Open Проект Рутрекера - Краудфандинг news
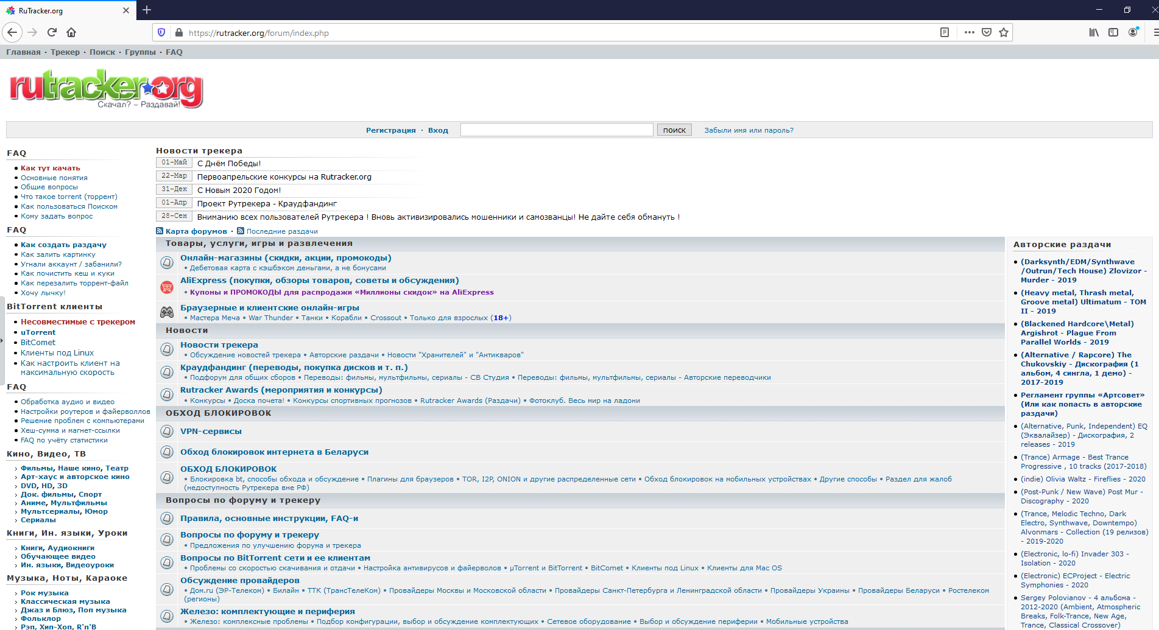1159x630 pixels. click(x=267, y=204)
